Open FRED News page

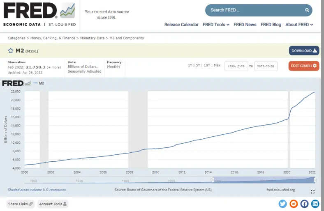coord(245,25)
